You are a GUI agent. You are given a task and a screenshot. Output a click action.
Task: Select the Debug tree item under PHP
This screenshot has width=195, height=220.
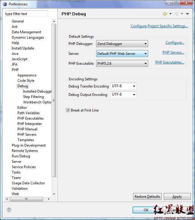pos(23,86)
